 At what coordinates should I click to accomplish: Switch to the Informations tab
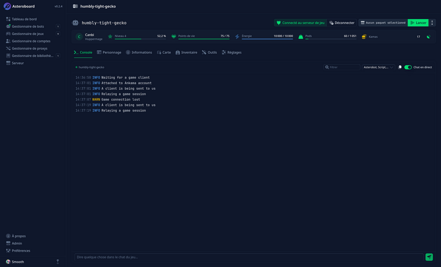(138, 52)
